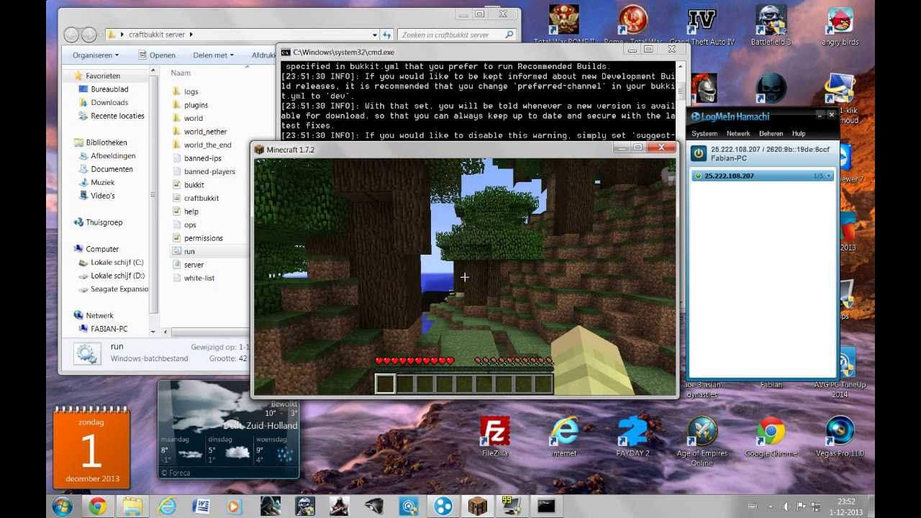
Task: Select the run batch file
Action: [x=189, y=251]
